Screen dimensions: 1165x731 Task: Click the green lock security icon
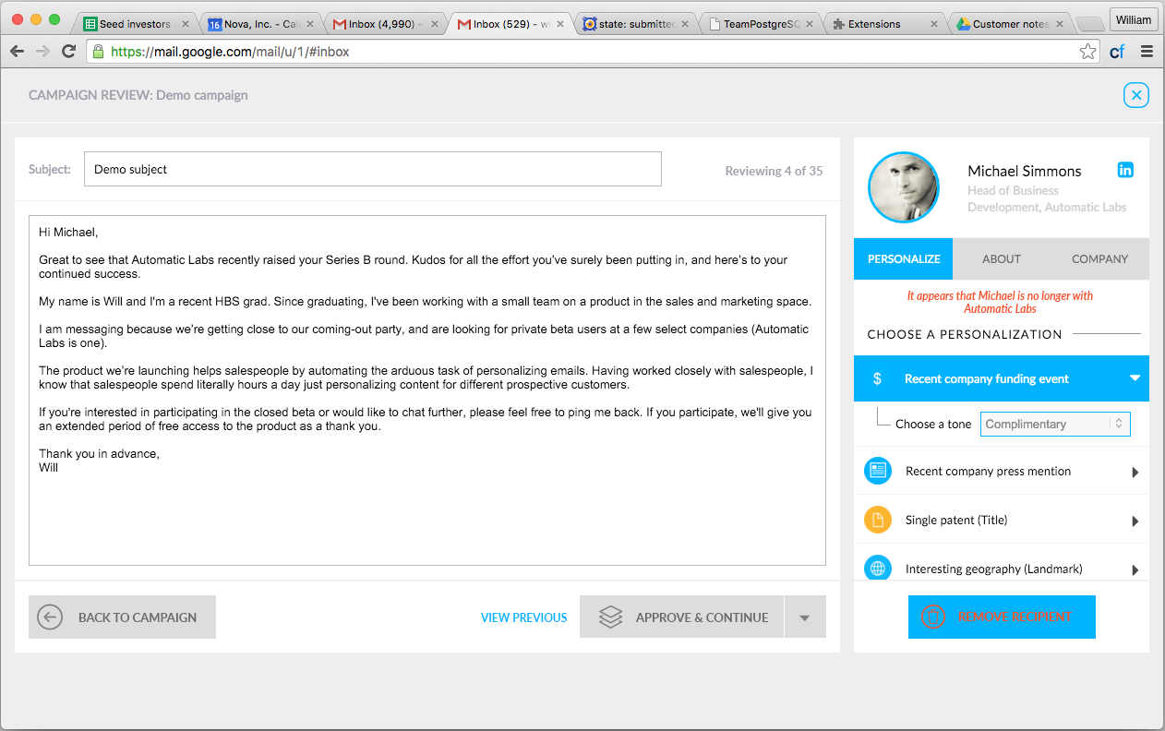click(98, 52)
